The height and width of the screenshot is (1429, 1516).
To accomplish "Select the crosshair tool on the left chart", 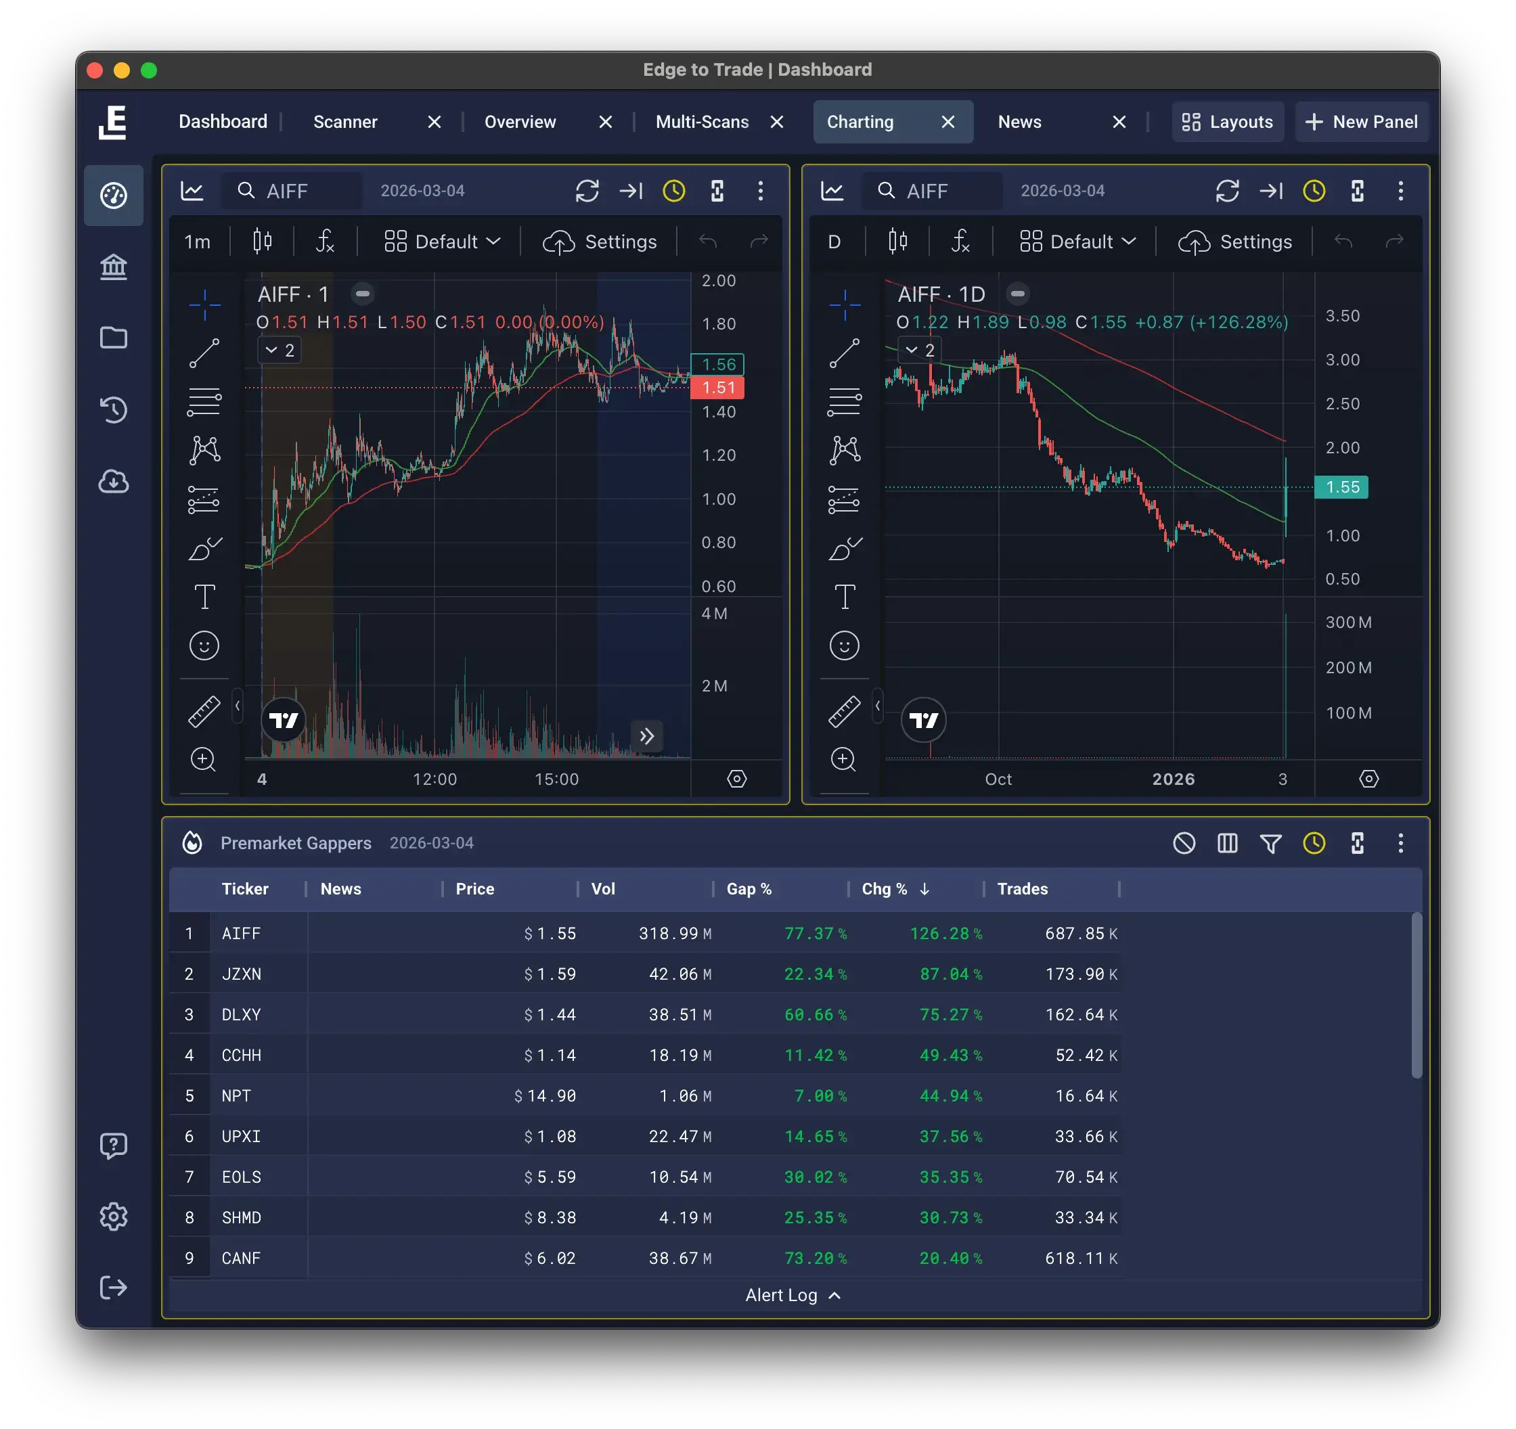I will (204, 304).
